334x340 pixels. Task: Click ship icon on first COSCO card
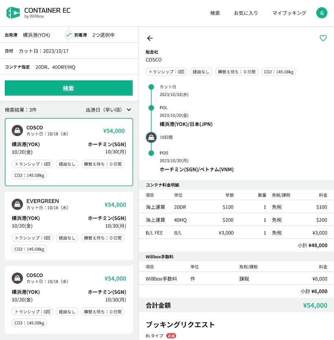(18, 131)
